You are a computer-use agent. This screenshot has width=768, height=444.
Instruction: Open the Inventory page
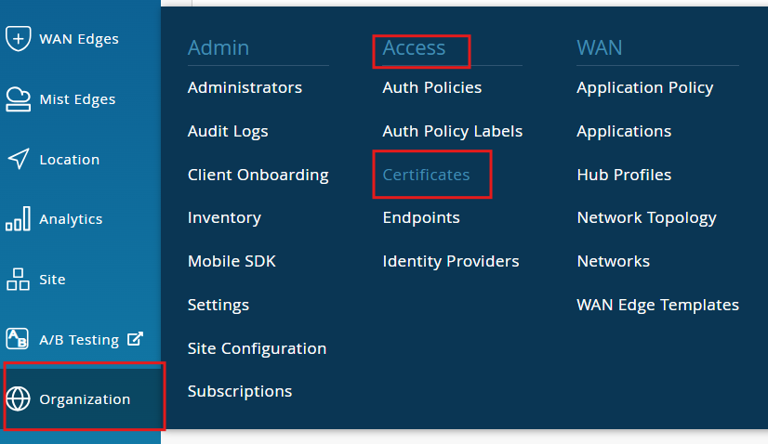coord(224,217)
